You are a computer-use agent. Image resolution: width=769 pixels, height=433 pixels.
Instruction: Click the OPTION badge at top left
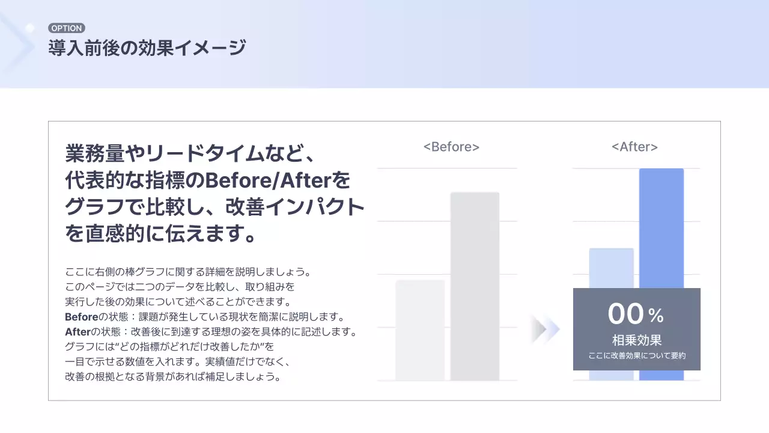coord(67,28)
